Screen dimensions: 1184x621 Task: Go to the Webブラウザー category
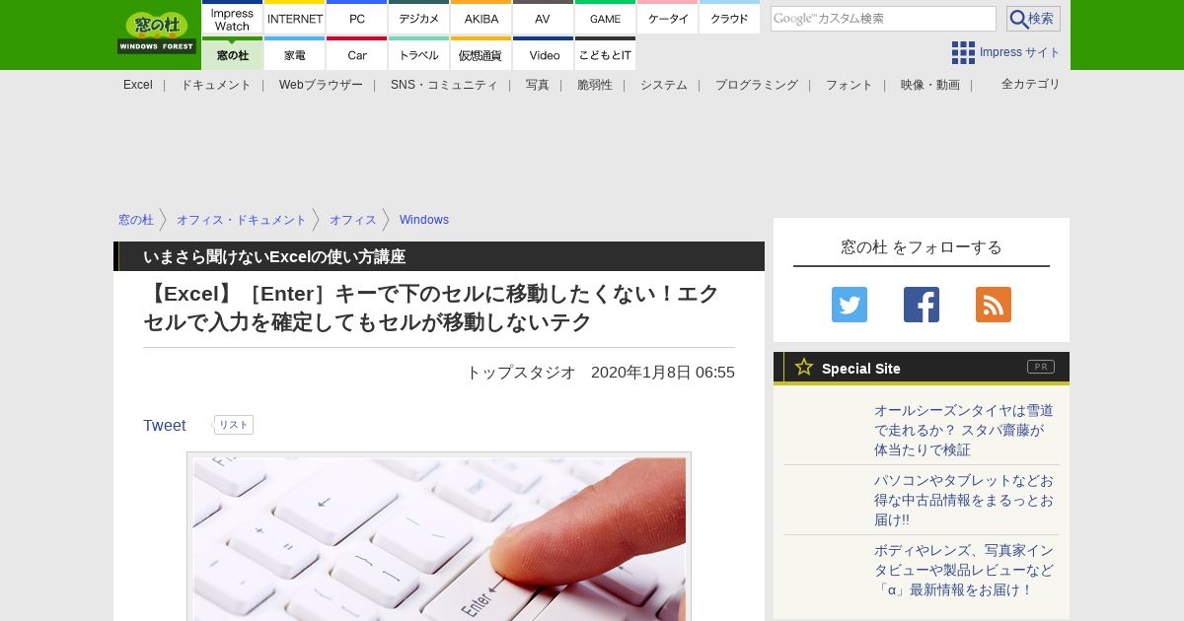coord(321,85)
